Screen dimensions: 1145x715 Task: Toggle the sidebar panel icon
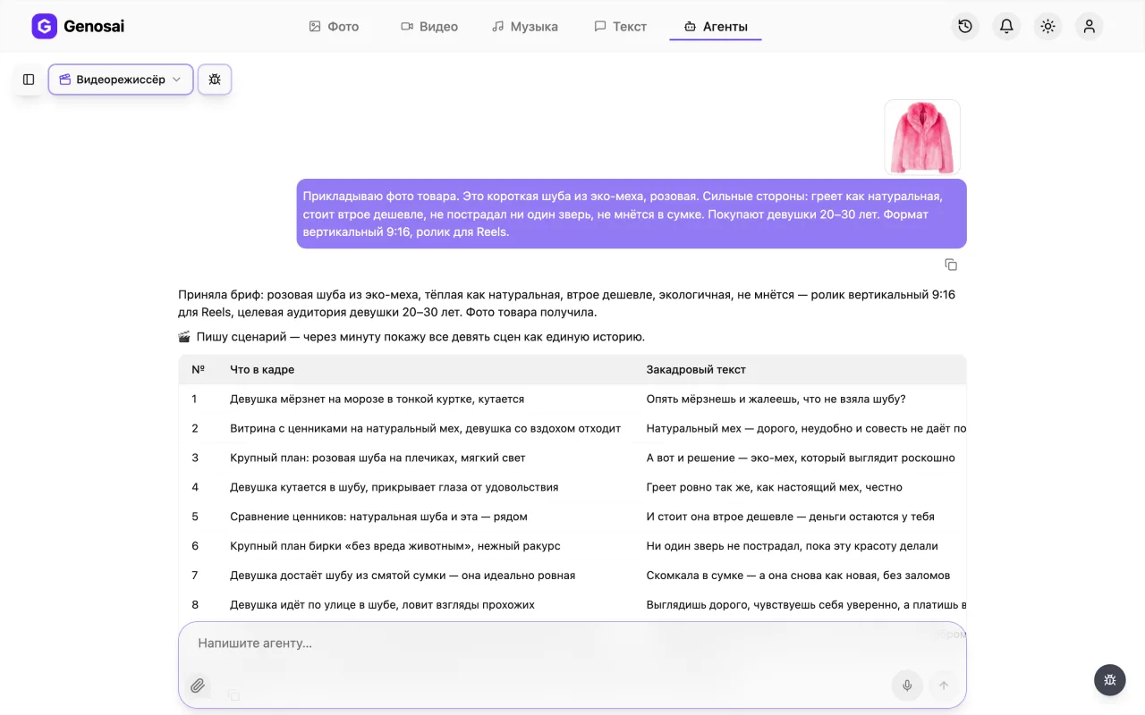(29, 80)
